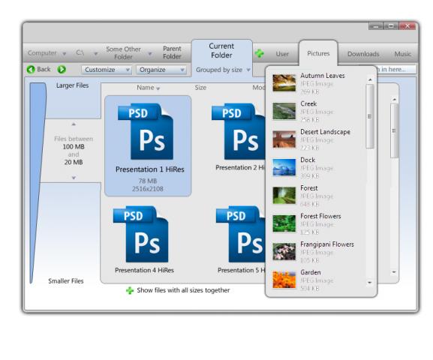Screen dimensions: 433x360
Task: Click the green Back arrow icon
Action: click(x=31, y=69)
